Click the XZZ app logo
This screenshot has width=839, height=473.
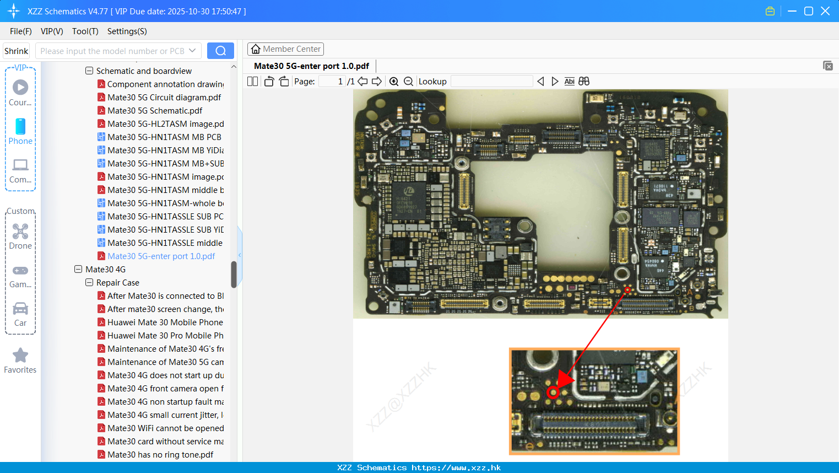pyautogui.click(x=14, y=11)
